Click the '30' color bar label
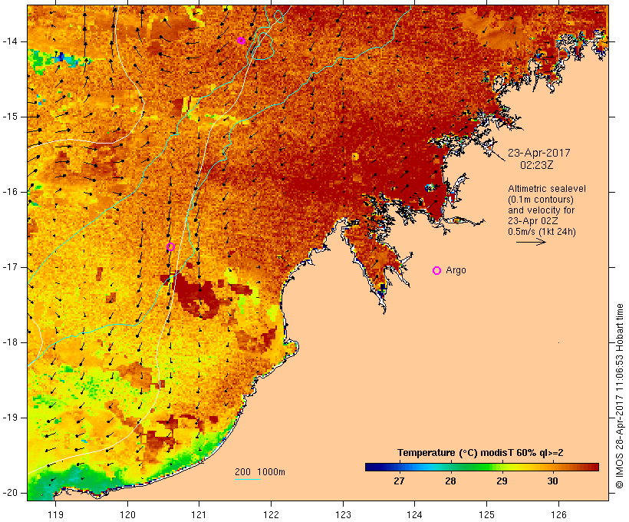The height and width of the screenshot is (522, 629). pyautogui.click(x=552, y=481)
